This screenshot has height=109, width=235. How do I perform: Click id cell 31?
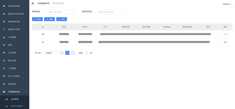(x=43, y=42)
